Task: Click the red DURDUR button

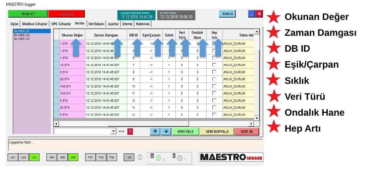Action: click(x=67, y=14)
